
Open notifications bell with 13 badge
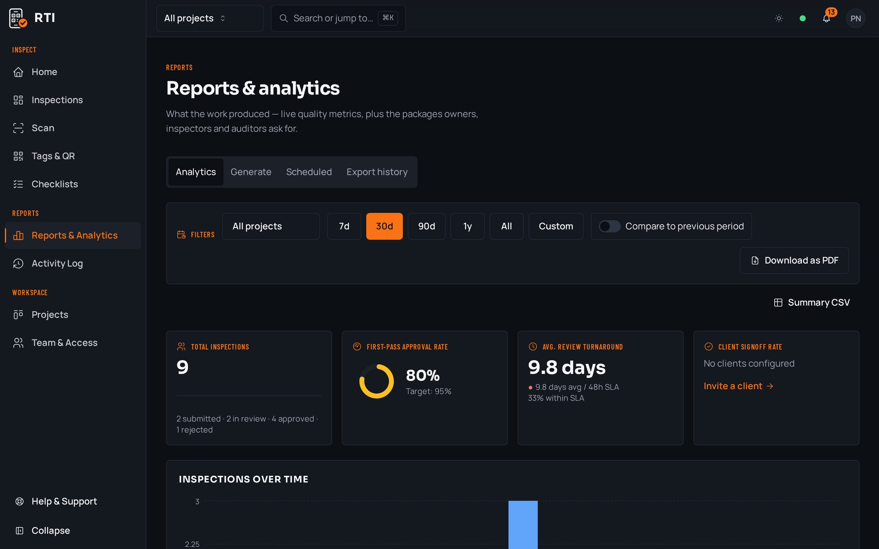[x=827, y=18]
